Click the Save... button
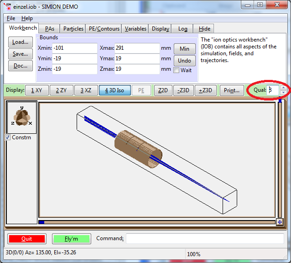 pyautogui.click(x=21, y=54)
